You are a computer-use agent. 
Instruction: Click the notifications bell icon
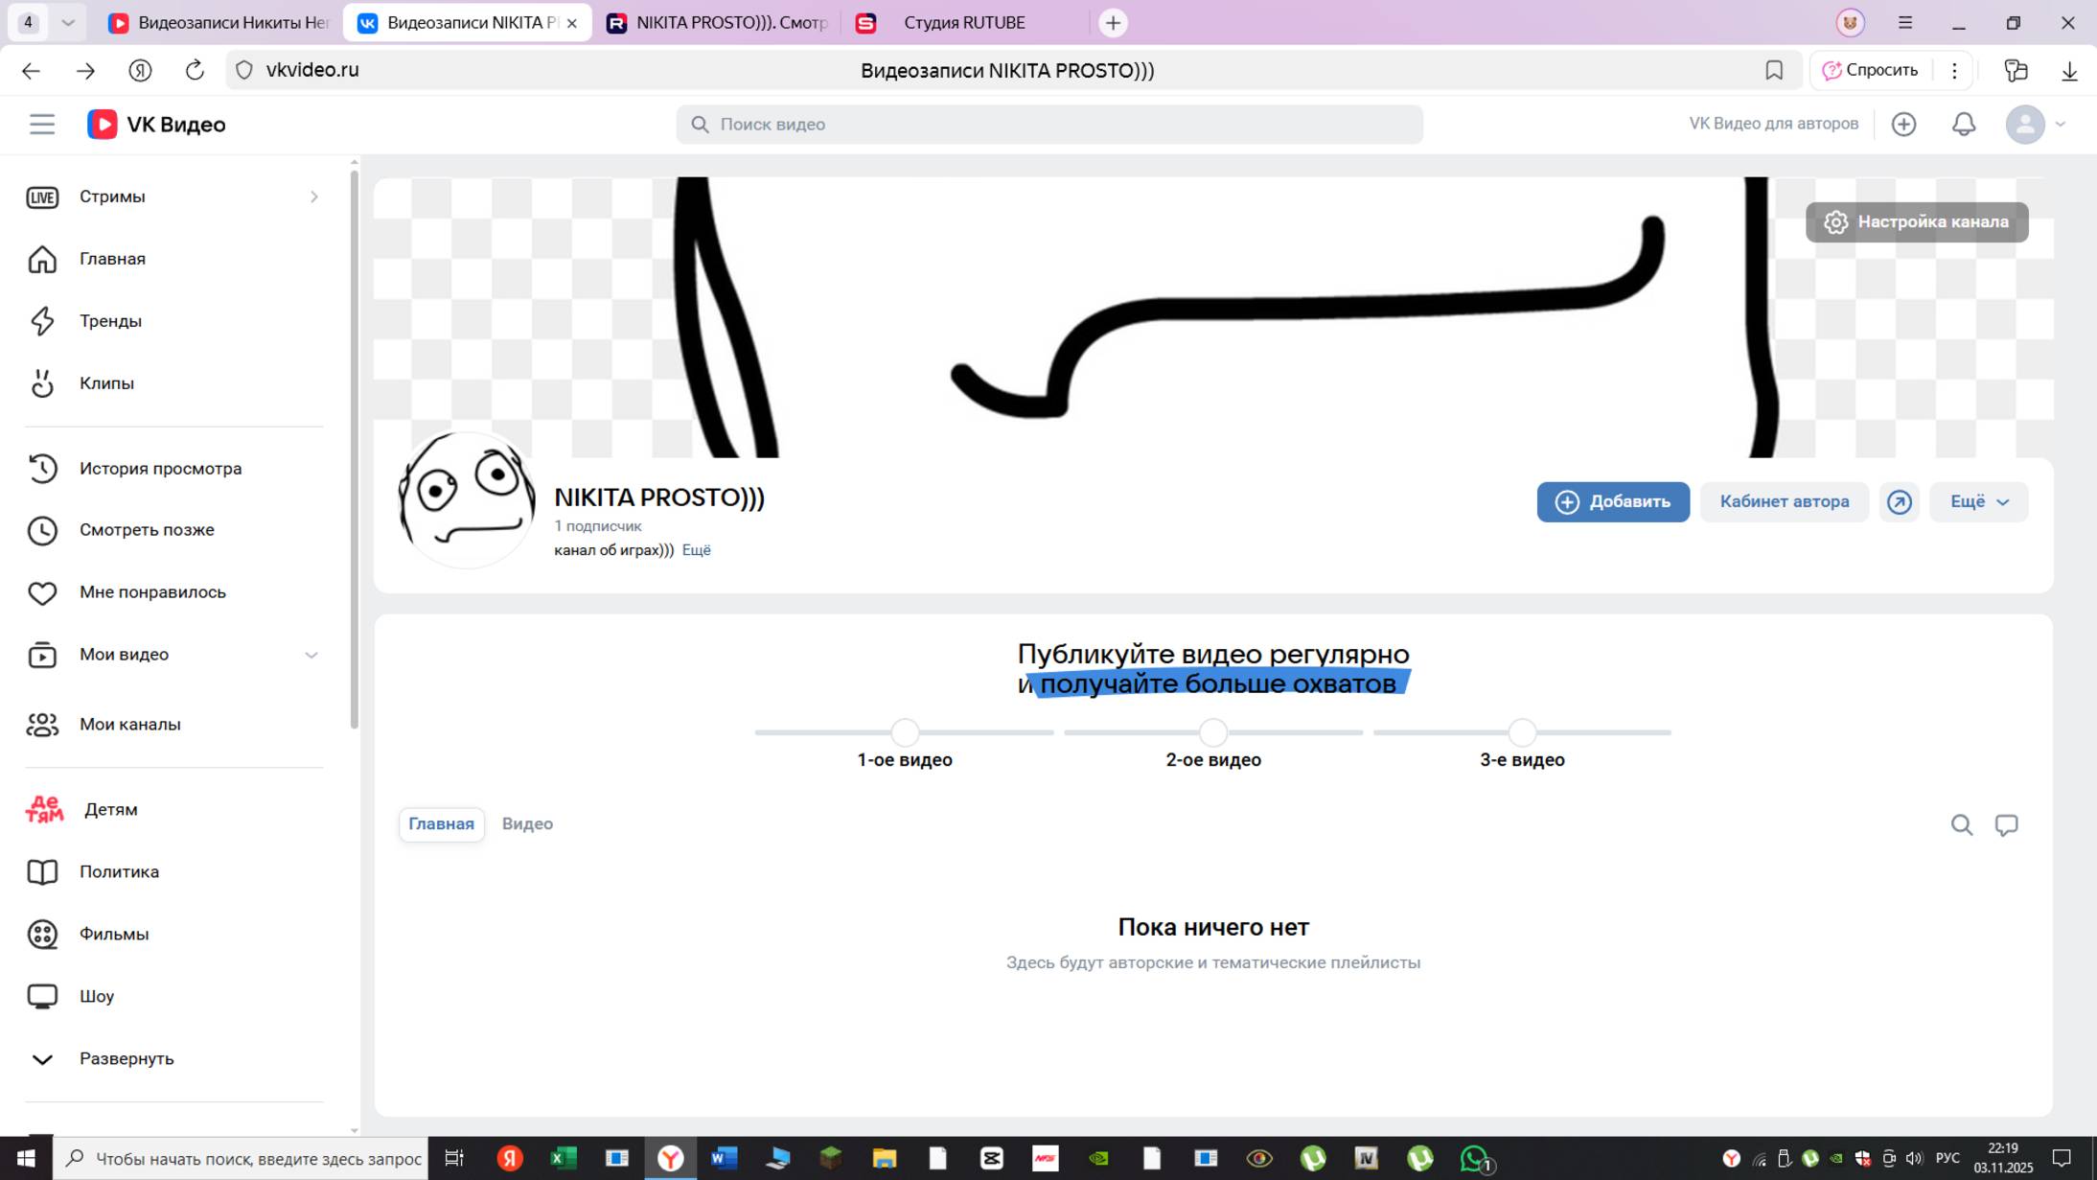click(1964, 125)
